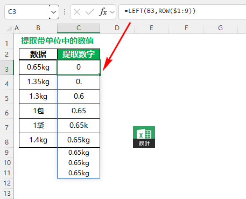Select cell C7 showing 0.65k
Viewport: 246px width, 199px height.
tap(79, 126)
